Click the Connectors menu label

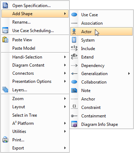pos(23,73)
